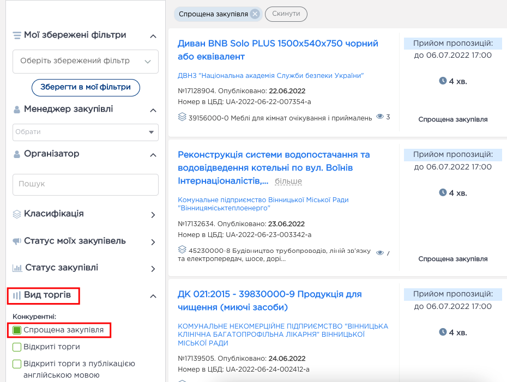This screenshot has height=382, width=507.
Task: Click the bar chart icon beside Статус закупівлі
Action: coord(17,268)
